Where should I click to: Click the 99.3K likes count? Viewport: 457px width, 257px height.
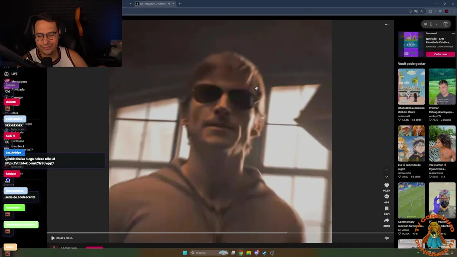[386, 191]
